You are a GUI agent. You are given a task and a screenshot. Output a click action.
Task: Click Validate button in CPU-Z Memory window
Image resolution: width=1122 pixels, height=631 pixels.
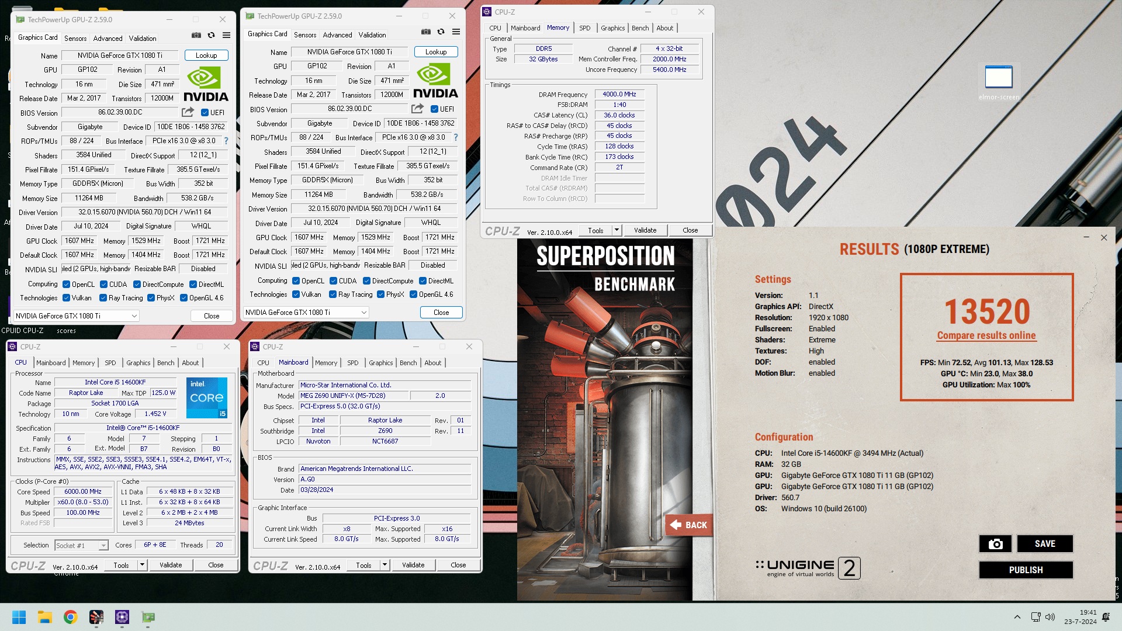pos(645,230)
